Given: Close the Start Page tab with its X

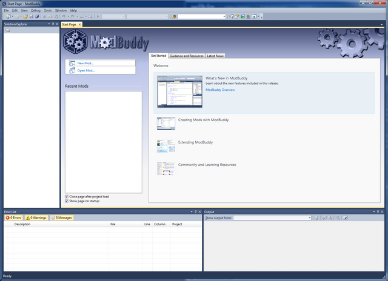Looking at the screenshot, I should tap(79, 24).
